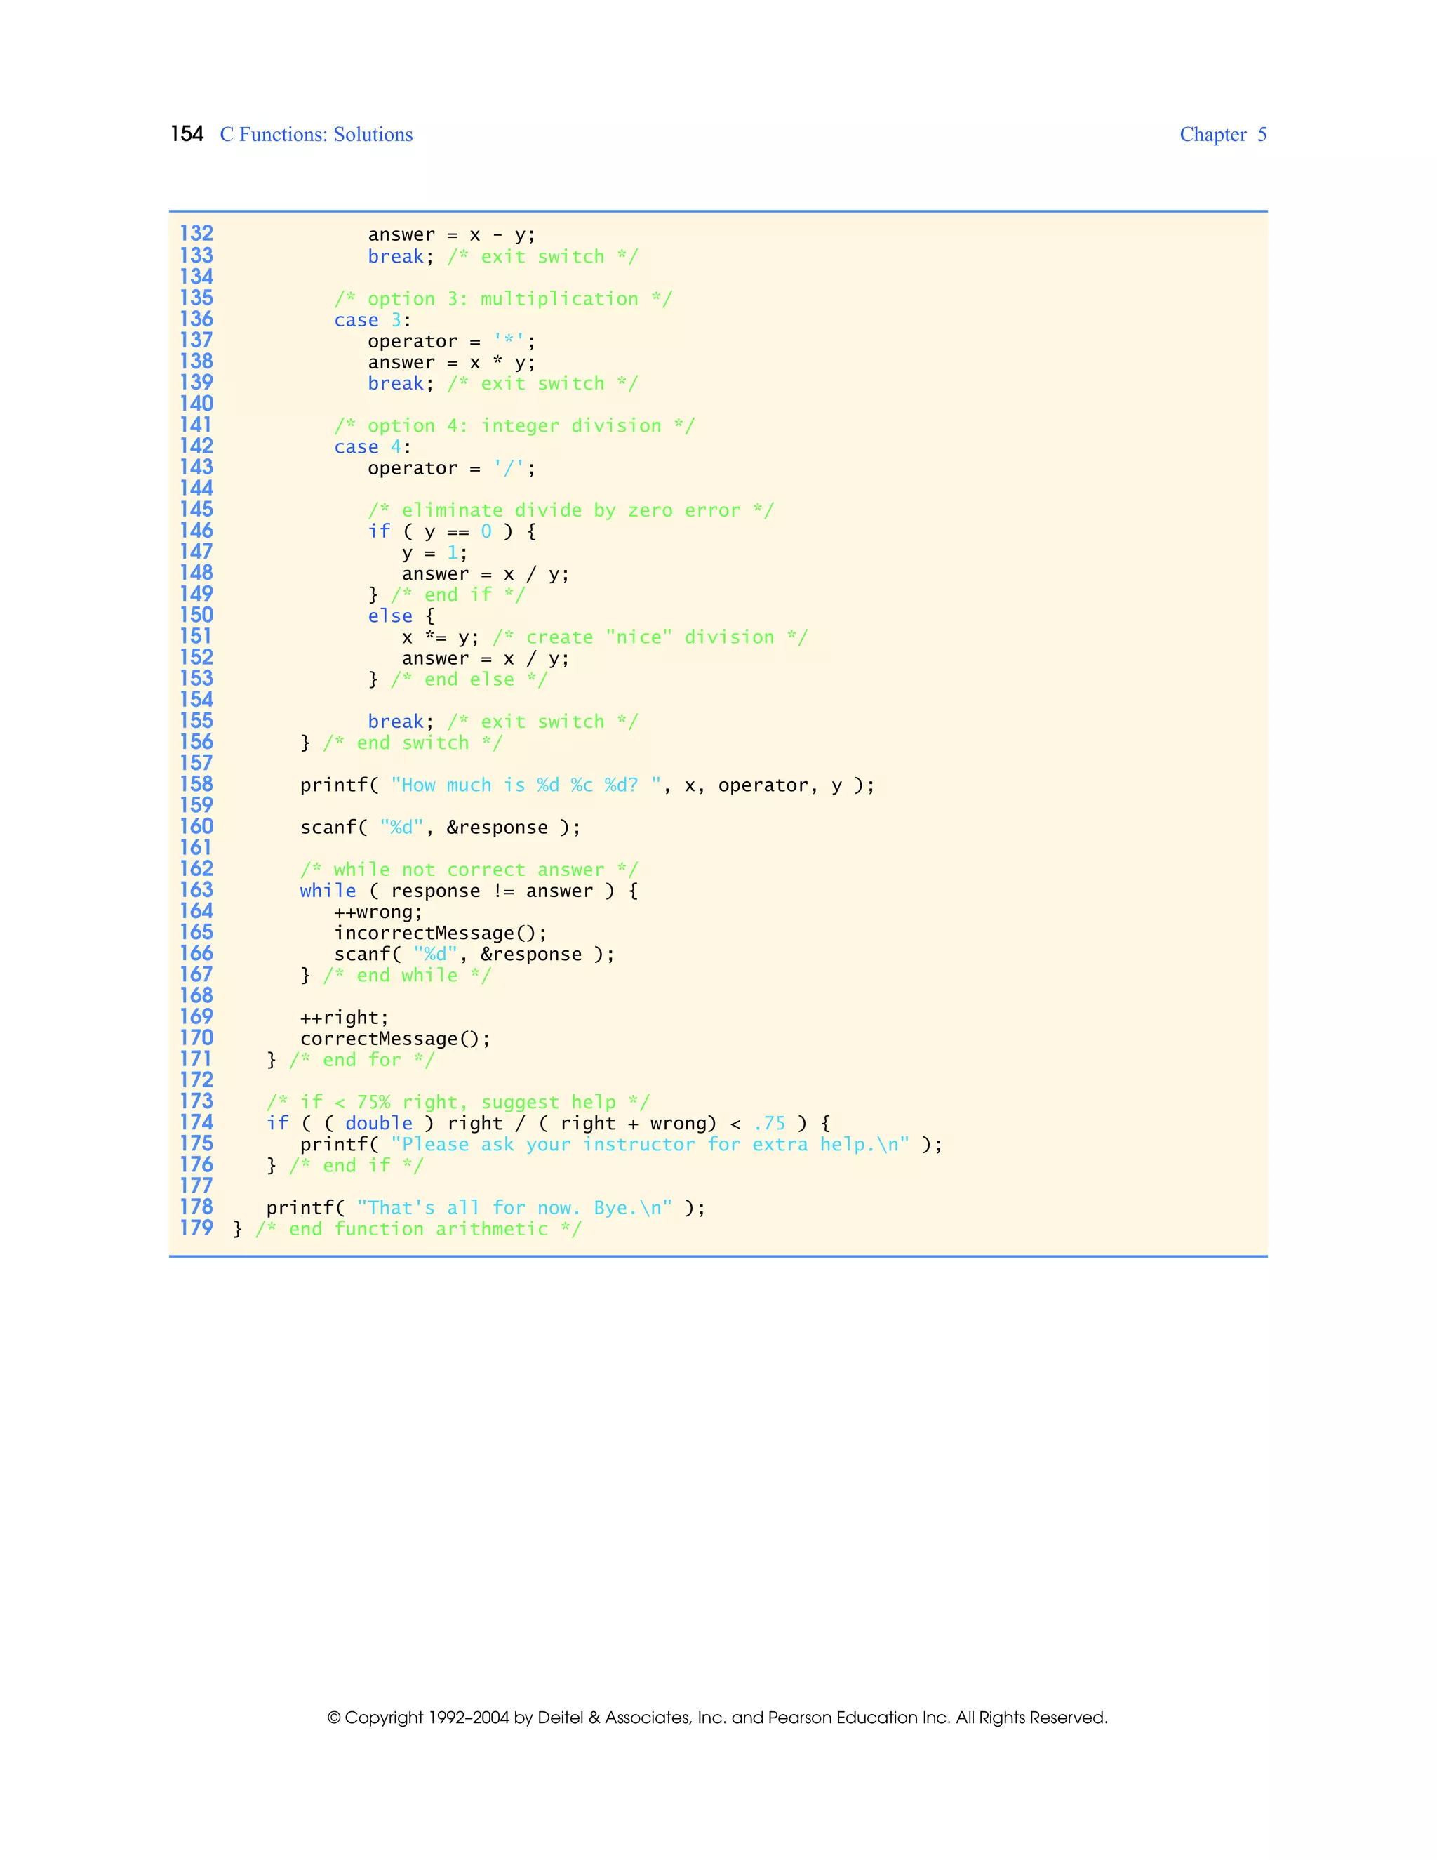Click the incorrectMessage() call
Image resolution: width=1437 pixels, height=1860 pixels.
tap(440, 934)
